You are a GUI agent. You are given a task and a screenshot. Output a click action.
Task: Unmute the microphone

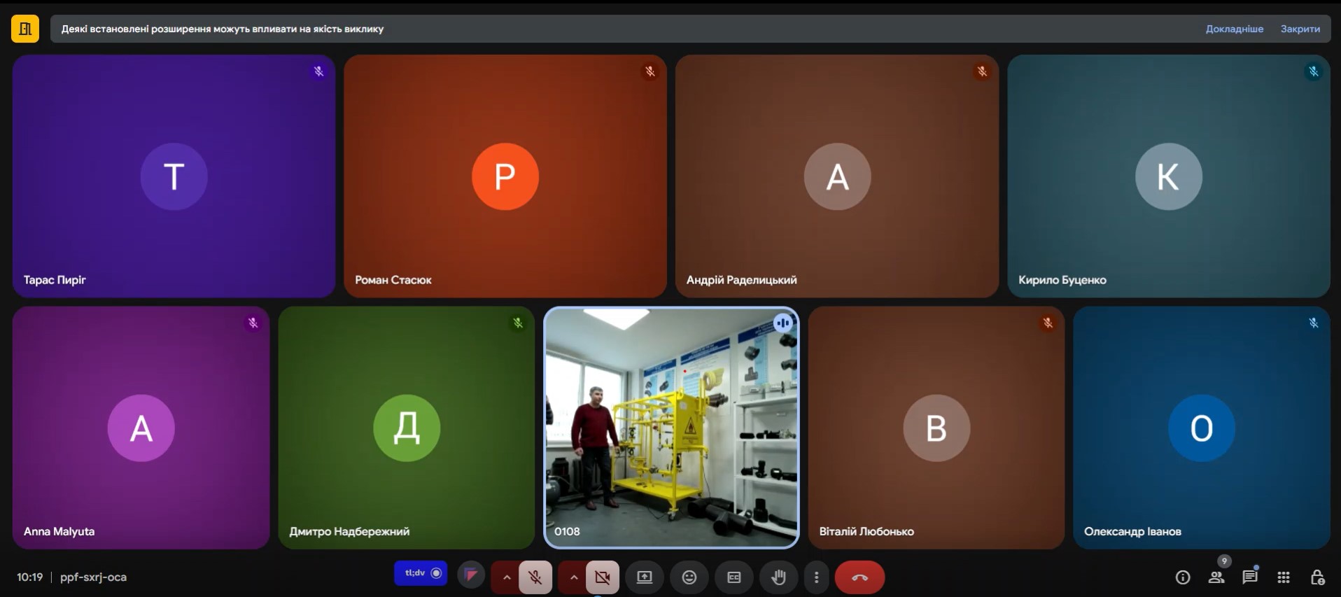pos(535,577)
